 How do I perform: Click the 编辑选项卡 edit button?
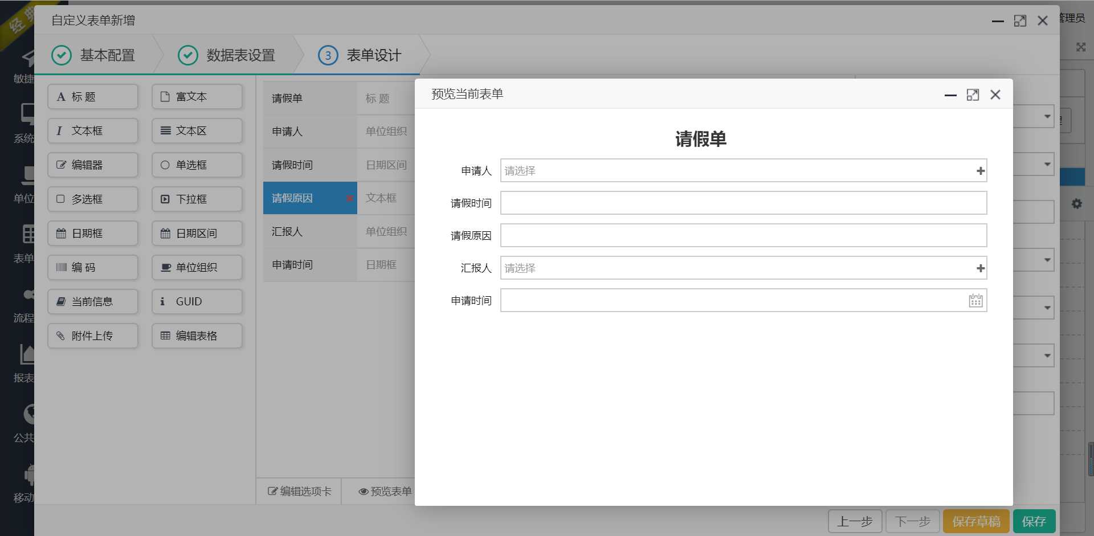[299, 491]
